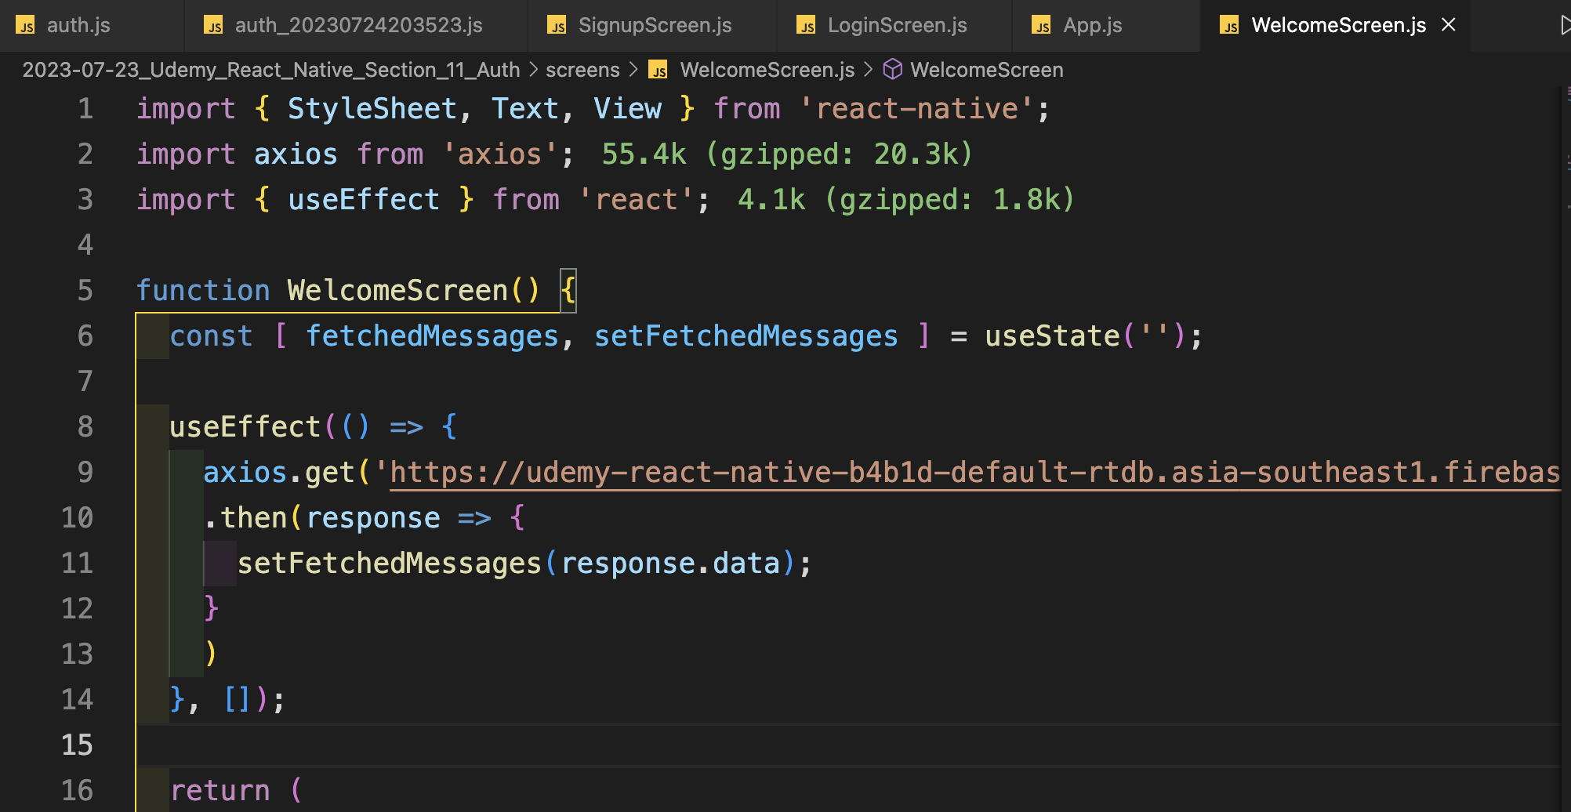Click the cube symbol icon in breadcrumb
Image resolution: width=1571 pixels, height=812 pixels.
coord(893,70)
